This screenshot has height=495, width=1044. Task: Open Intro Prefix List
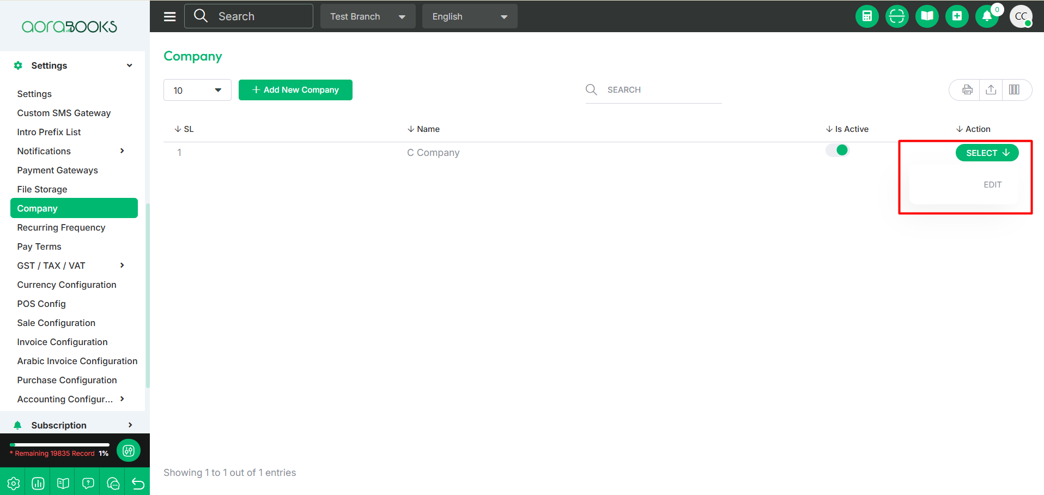(x=49, y=132)
